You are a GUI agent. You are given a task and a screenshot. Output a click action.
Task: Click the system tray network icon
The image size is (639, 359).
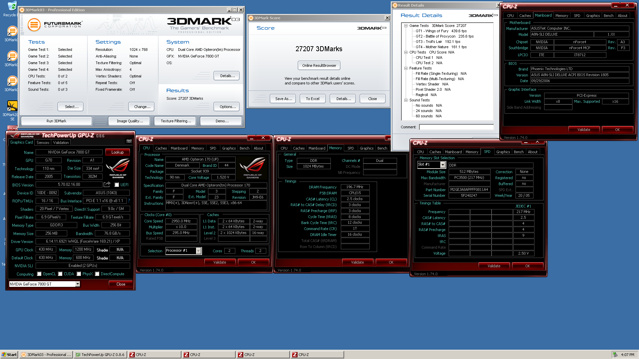(x=615, y=355)
